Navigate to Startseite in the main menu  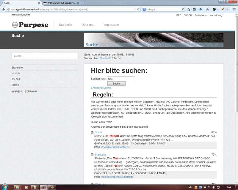(65, 25)
